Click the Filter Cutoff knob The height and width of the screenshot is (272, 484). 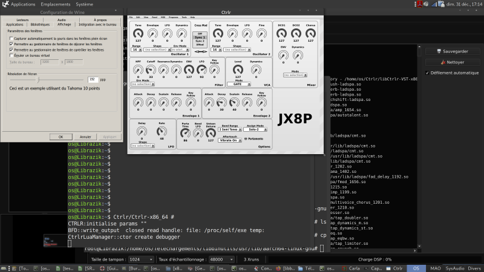[x=151, y=70]
